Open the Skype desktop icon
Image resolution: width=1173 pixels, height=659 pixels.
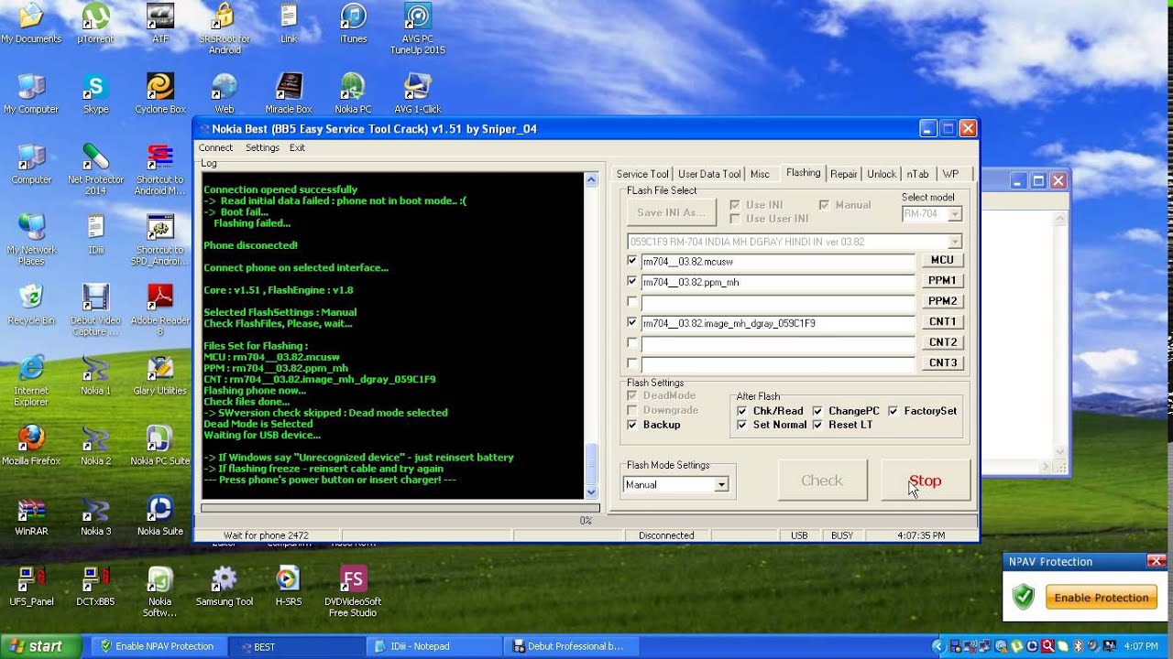tap(95, 93)
